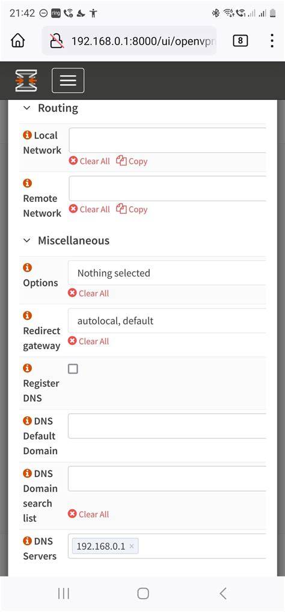Open browser three-dot overflow menu

(x=272, y=40)
